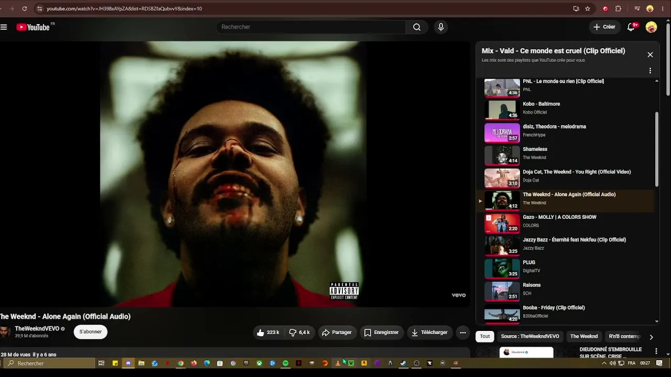Open options for the Dieudonné recommended video

pyautogui.click(x=656, y=351)
